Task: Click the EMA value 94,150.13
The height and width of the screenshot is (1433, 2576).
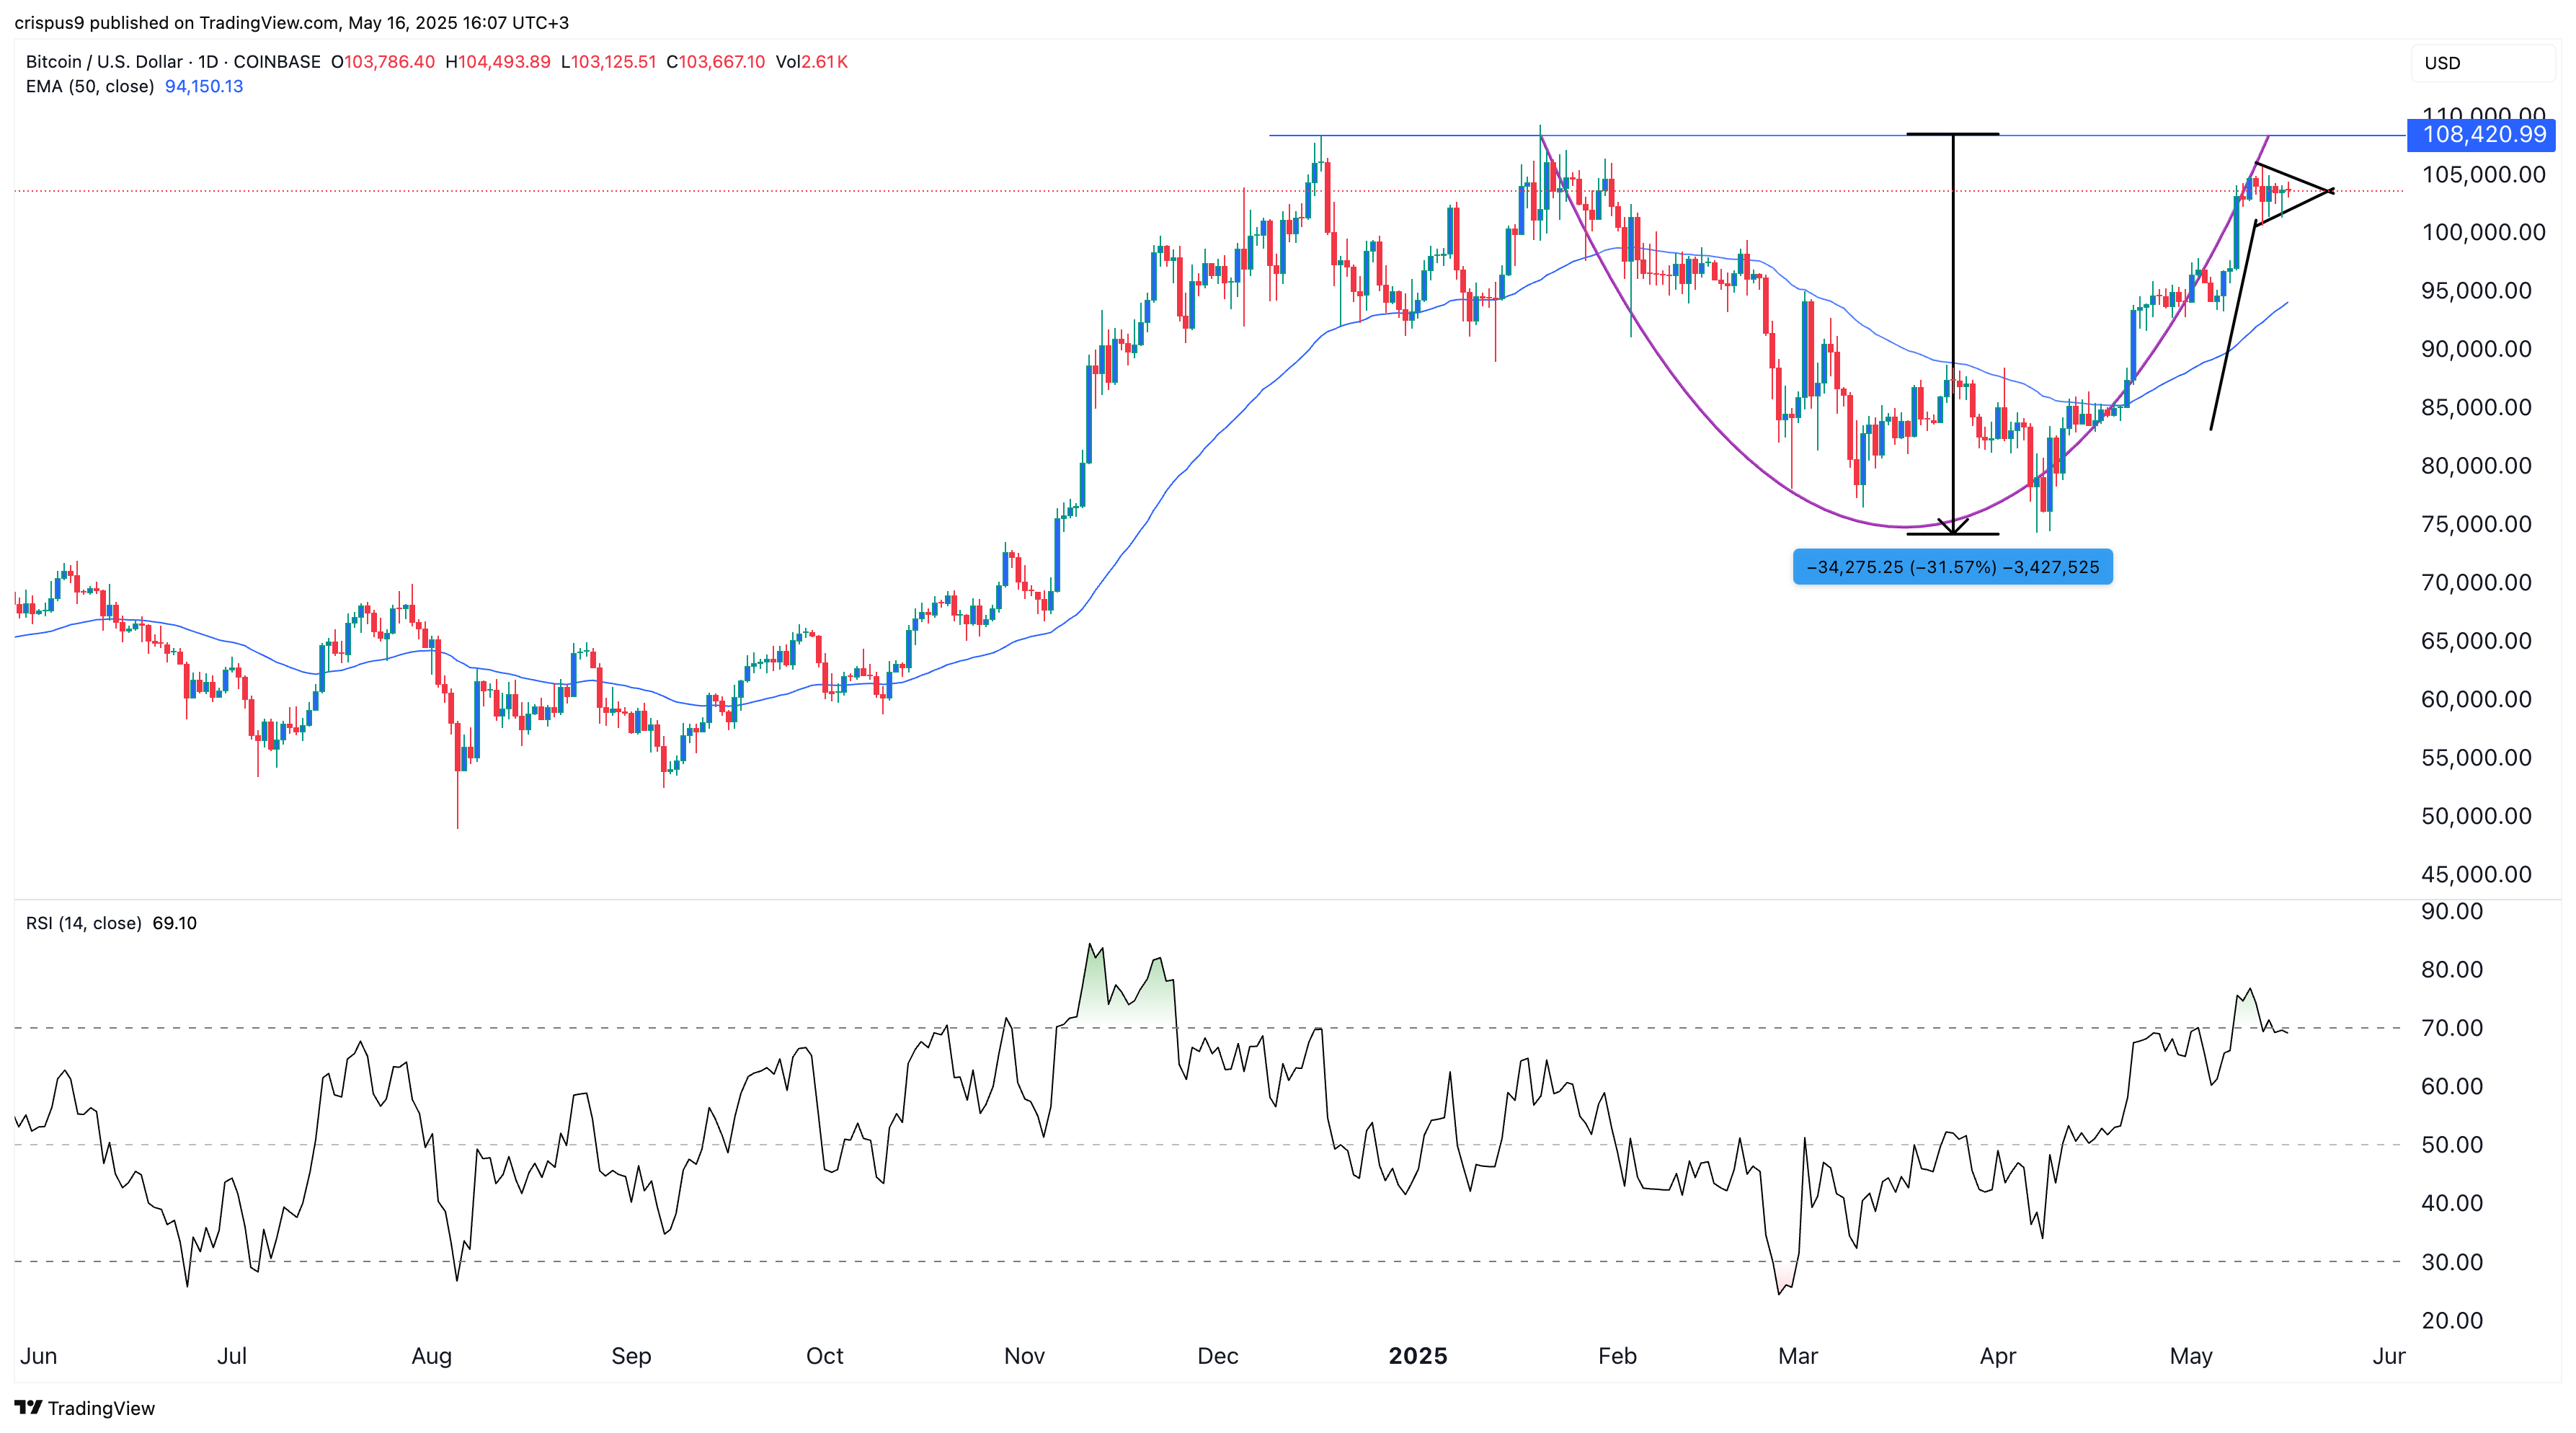Action: (x=204, y=86)
